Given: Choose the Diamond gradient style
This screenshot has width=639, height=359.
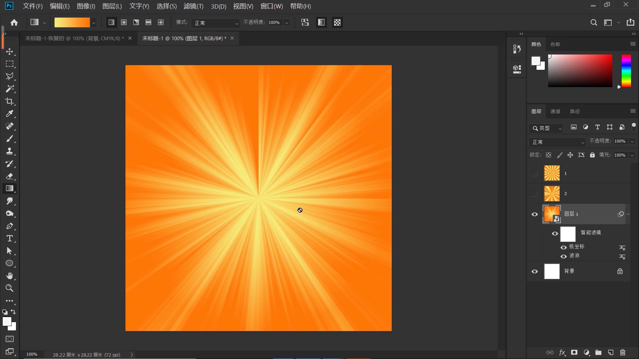Looking at the screenshot, I should (x=161, y=22).
